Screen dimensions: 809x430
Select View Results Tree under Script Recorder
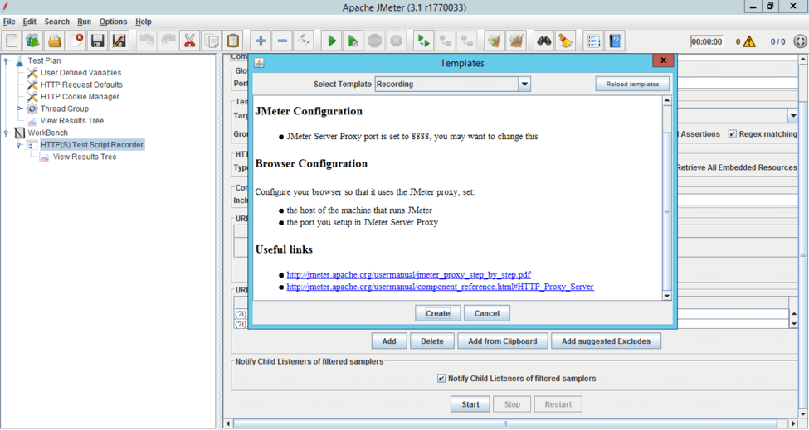tap(85, 157)
